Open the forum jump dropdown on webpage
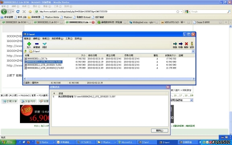 point(191,100)
